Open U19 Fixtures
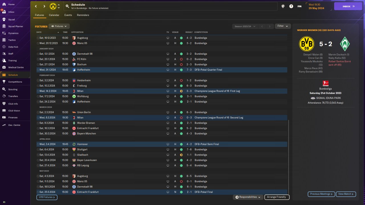Viewport: 365px width, 205px height. [47, 197]
